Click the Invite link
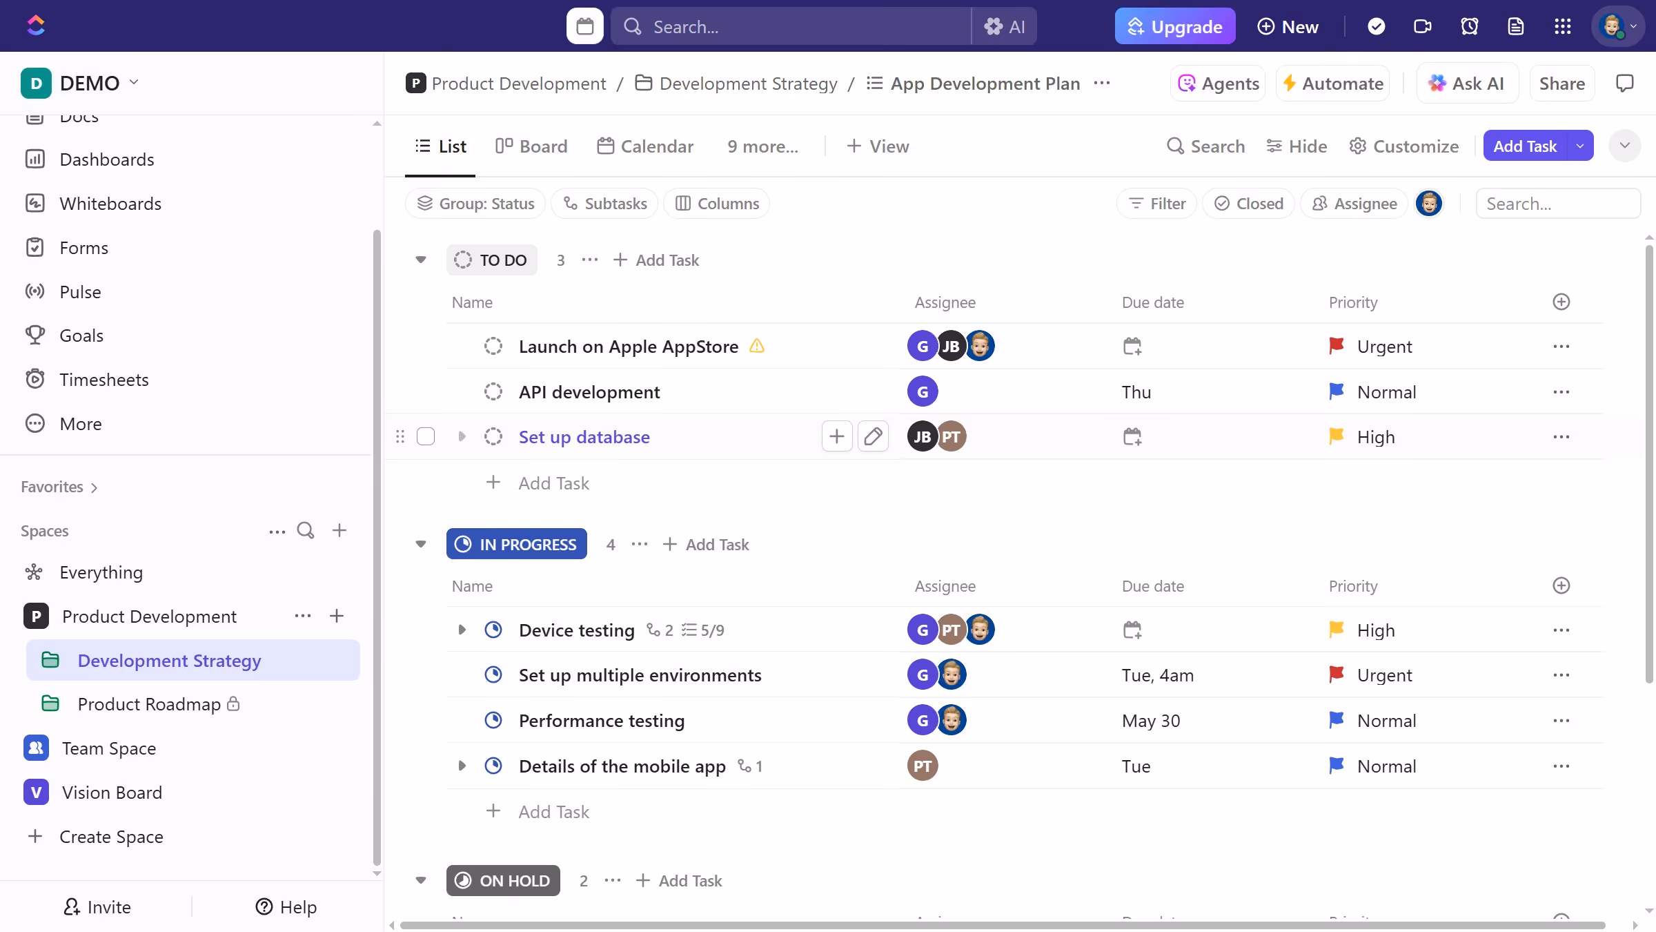1656x932 pixels. 97,906
